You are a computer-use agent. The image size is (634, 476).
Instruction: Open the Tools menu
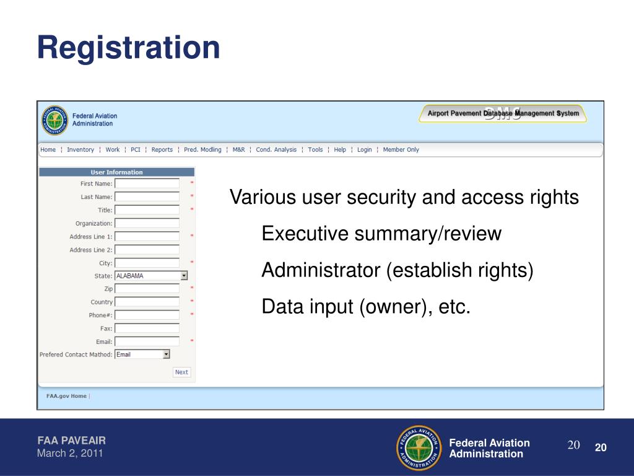315,150
